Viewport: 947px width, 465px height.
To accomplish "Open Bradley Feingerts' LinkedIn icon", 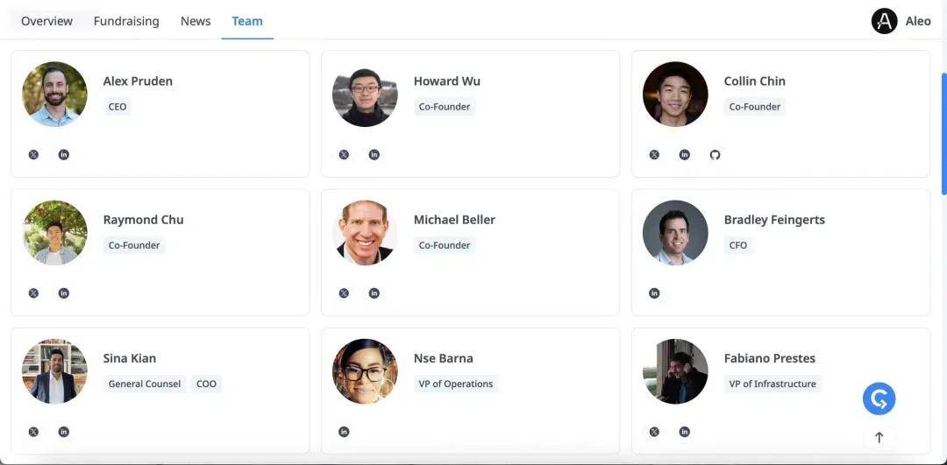I will [x=654, y=293].
